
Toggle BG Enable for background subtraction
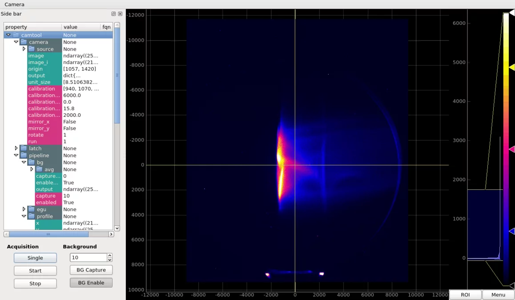tap(91, 282)
